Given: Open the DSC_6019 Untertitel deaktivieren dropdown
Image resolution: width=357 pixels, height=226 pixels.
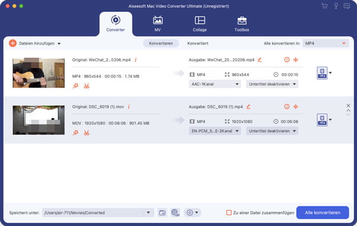Looking at the screenshot, I should (272, 131).
